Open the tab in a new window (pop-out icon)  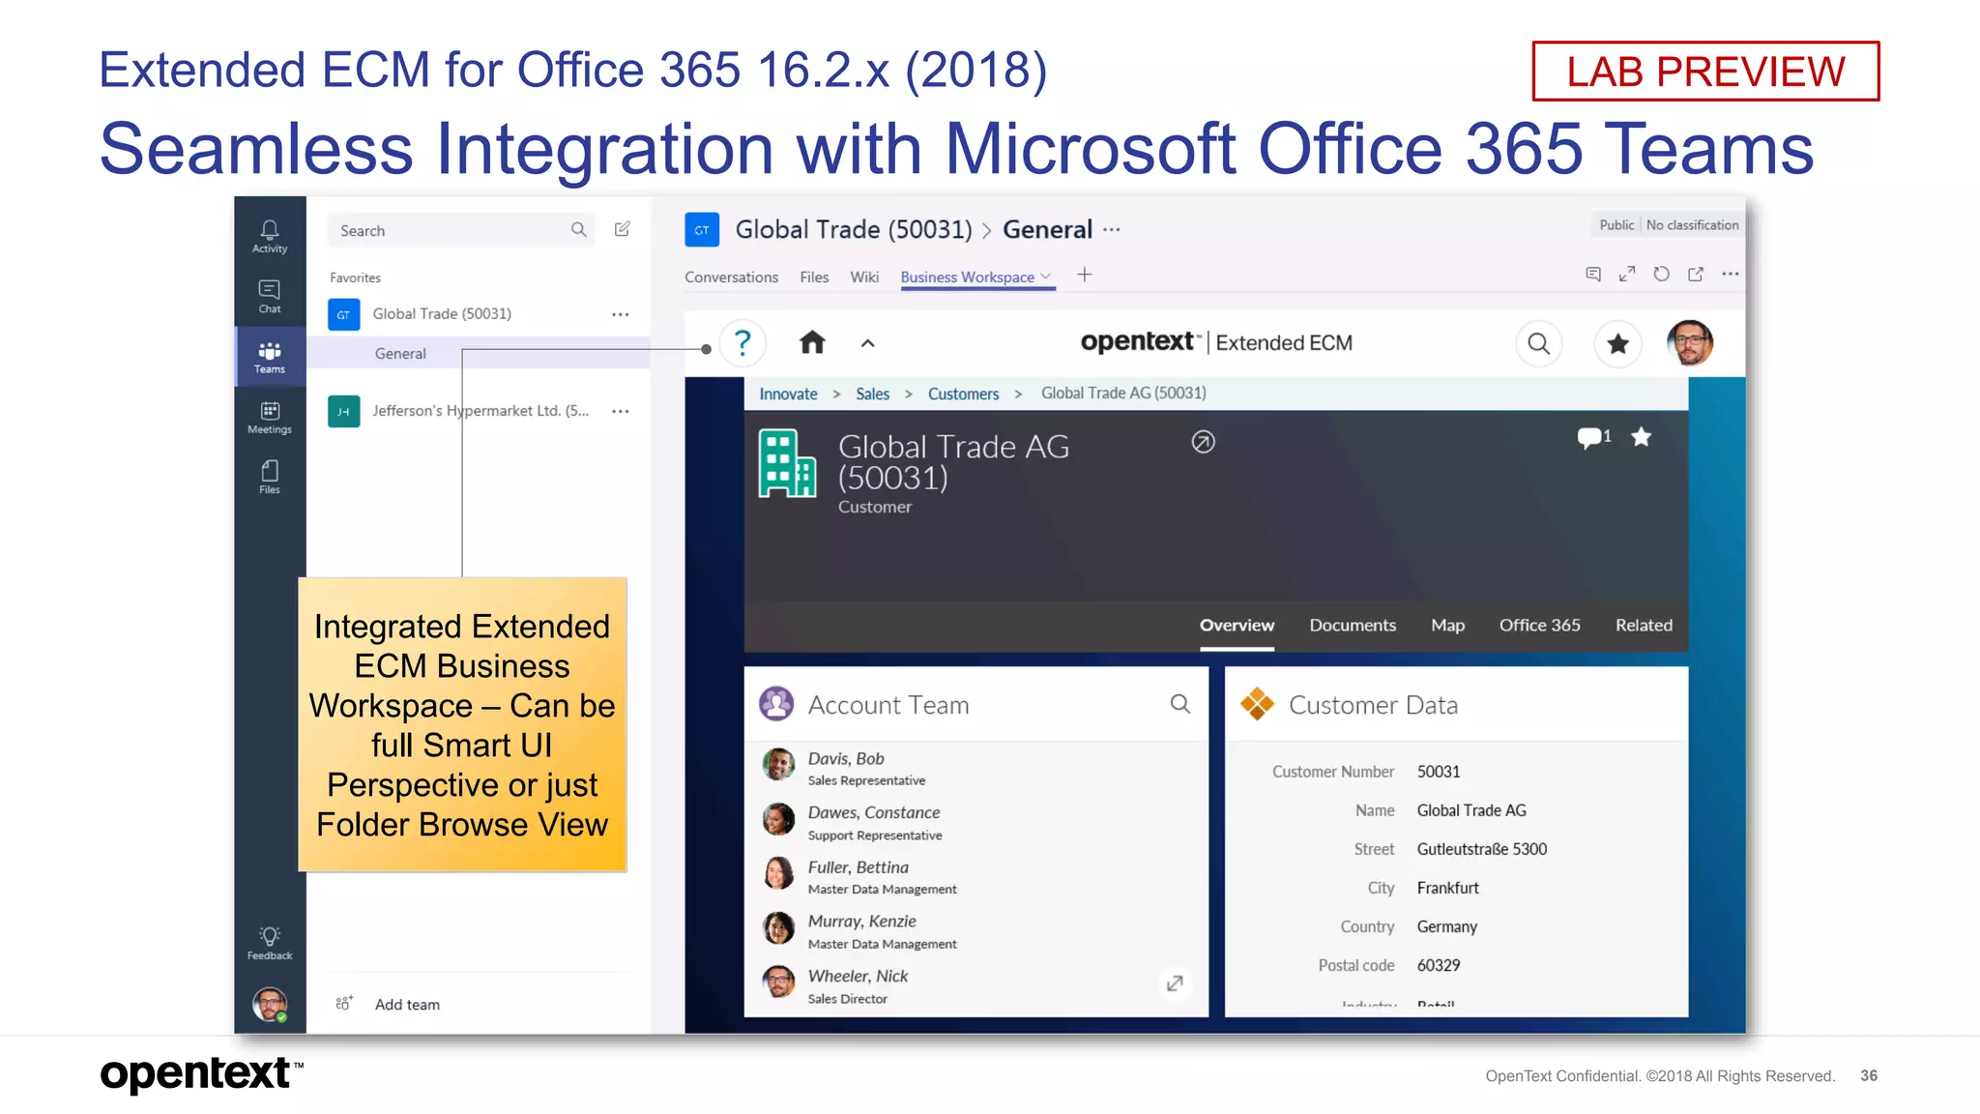[x=1696, y=274]
